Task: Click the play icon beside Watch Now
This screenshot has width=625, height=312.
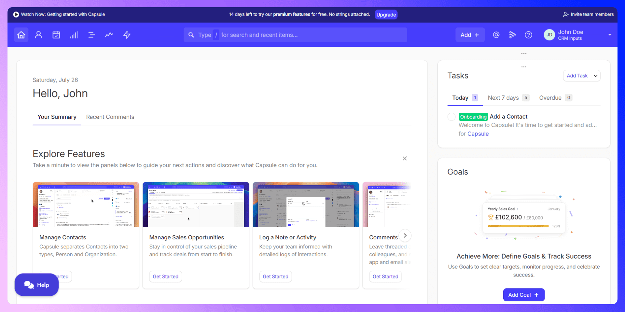Action: [x=16, y=14]
